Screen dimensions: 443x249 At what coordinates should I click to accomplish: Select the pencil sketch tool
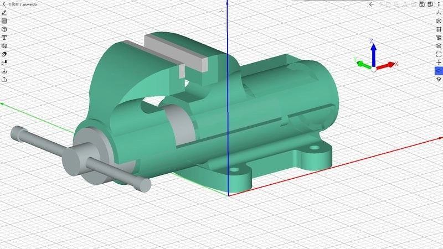[x=4, y=12]
